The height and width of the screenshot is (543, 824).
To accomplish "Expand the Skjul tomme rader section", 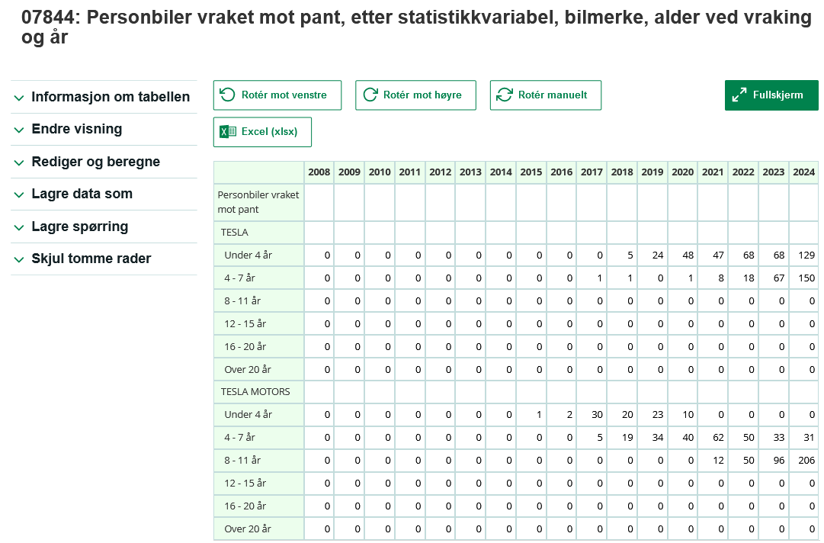I will (91, 259).
